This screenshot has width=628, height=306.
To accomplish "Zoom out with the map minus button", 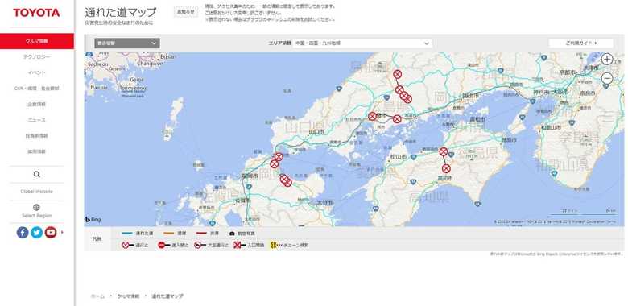I will click(x=607, y=78).
